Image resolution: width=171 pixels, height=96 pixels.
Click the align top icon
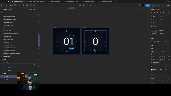click(x=160, y=13)
